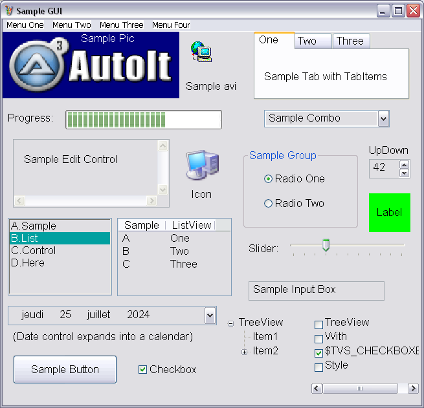
Task: Click the green progress bar
Action: tap(144, 120)
